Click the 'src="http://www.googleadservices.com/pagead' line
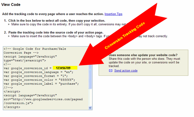194x117 pixels. 43,99
